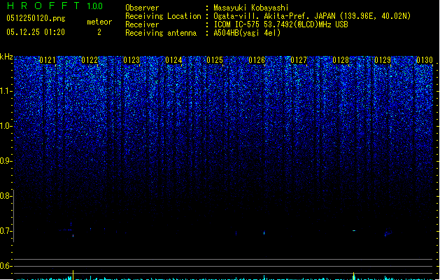440x280 pixels.
Task: Click the ICOM IC-575 receiver text
Action: point(281,24)
